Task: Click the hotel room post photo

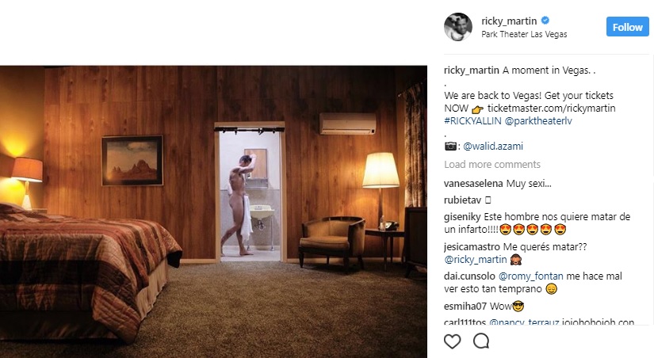Action: tap(213, 211)
